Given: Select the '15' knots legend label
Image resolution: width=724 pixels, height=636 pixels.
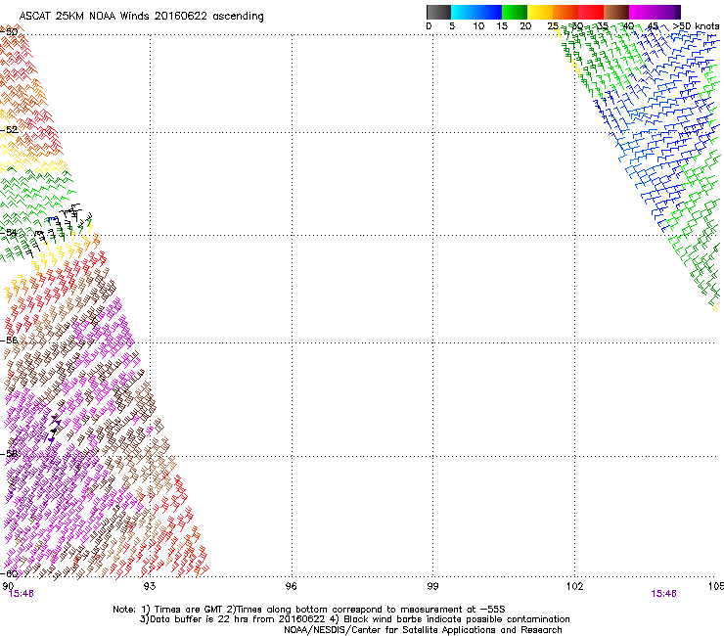Looking at the screenshot, I should point(502,26).
